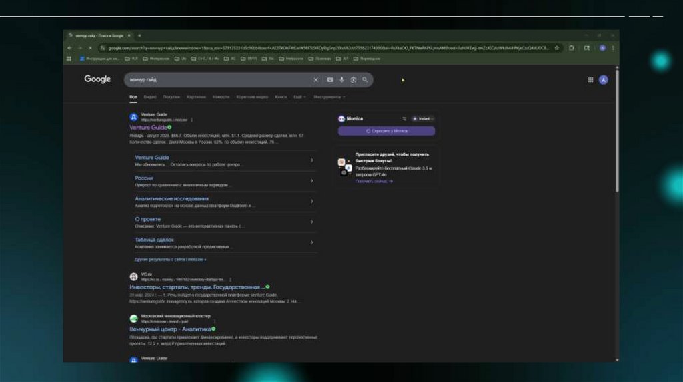683x382 pixels.
Task: Open the on-screen keyboard in search box
Action: [330, 80]
